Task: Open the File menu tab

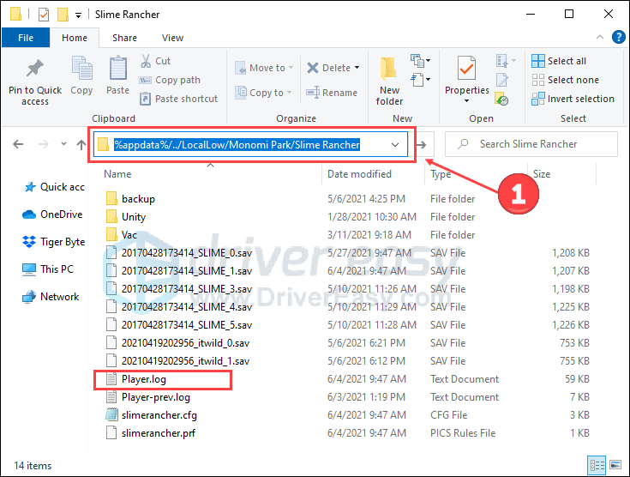Action: click(26, 38)
